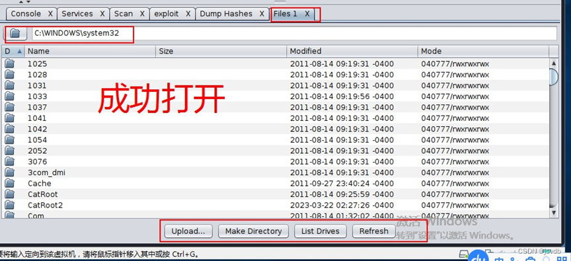Viewport: 571px width, 261px height.
Task: Close the exploit tab with X
Action: click(x=188, y=14)
